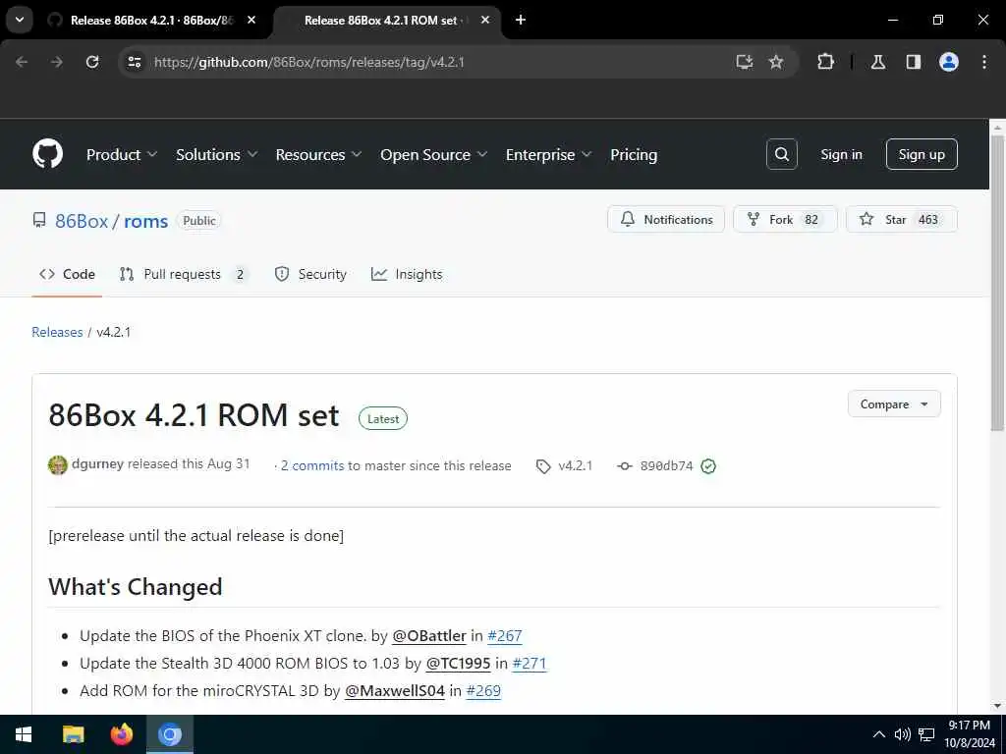Expand the Enterprise menu
Image resolution: width=1006 pixels, height=754 pixels.
pyautogui.click(x=548, y=154)
